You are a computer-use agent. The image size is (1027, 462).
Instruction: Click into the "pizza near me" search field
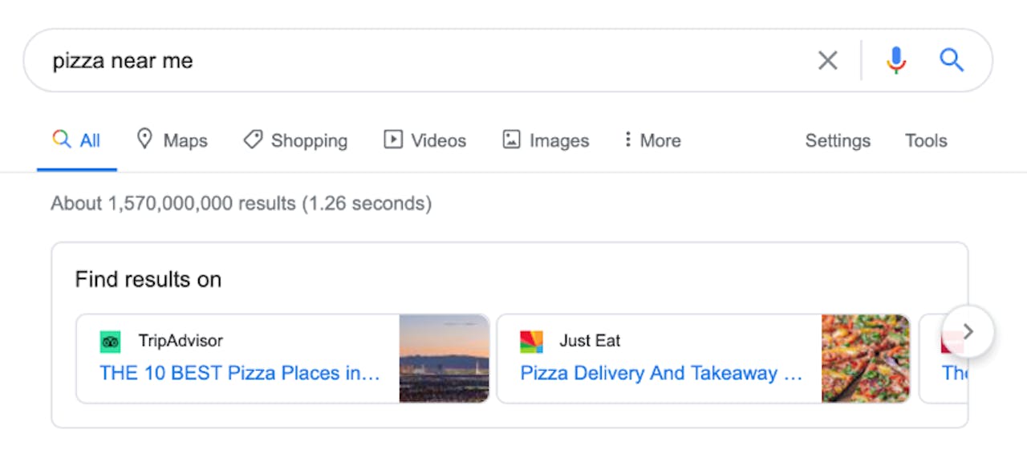[x=401, y=61]
